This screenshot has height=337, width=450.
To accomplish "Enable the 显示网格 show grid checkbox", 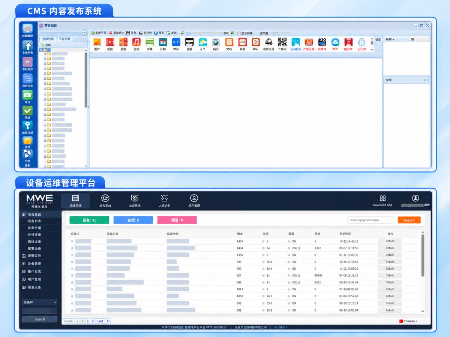I will click(239, 33).
